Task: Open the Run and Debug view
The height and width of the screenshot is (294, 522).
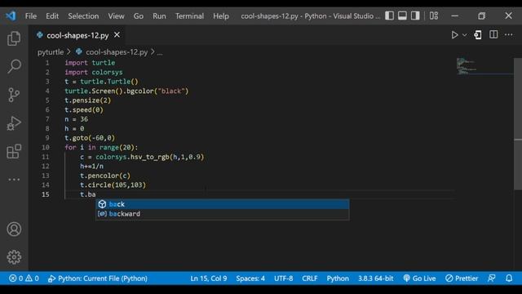Action: click(x=14, y=123)
